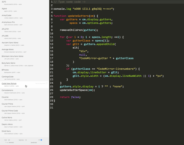The width and height of the screenshot is (184, 145).
Task: Select Bitstream Vera Sans Mono
Action: pos(13,56)
